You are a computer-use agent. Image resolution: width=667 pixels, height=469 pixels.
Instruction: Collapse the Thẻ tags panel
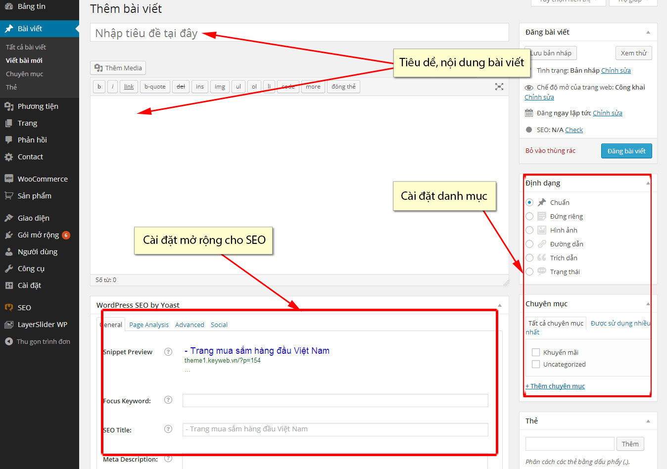pyautogui.click(x=648, y=421)
